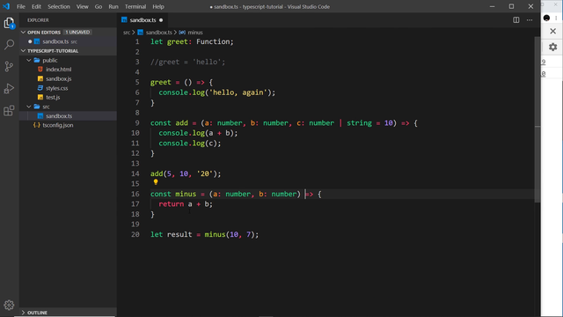Open the Search view in activity bar
563x317 pixels.
pyautogui.click(x=9, y=45)
